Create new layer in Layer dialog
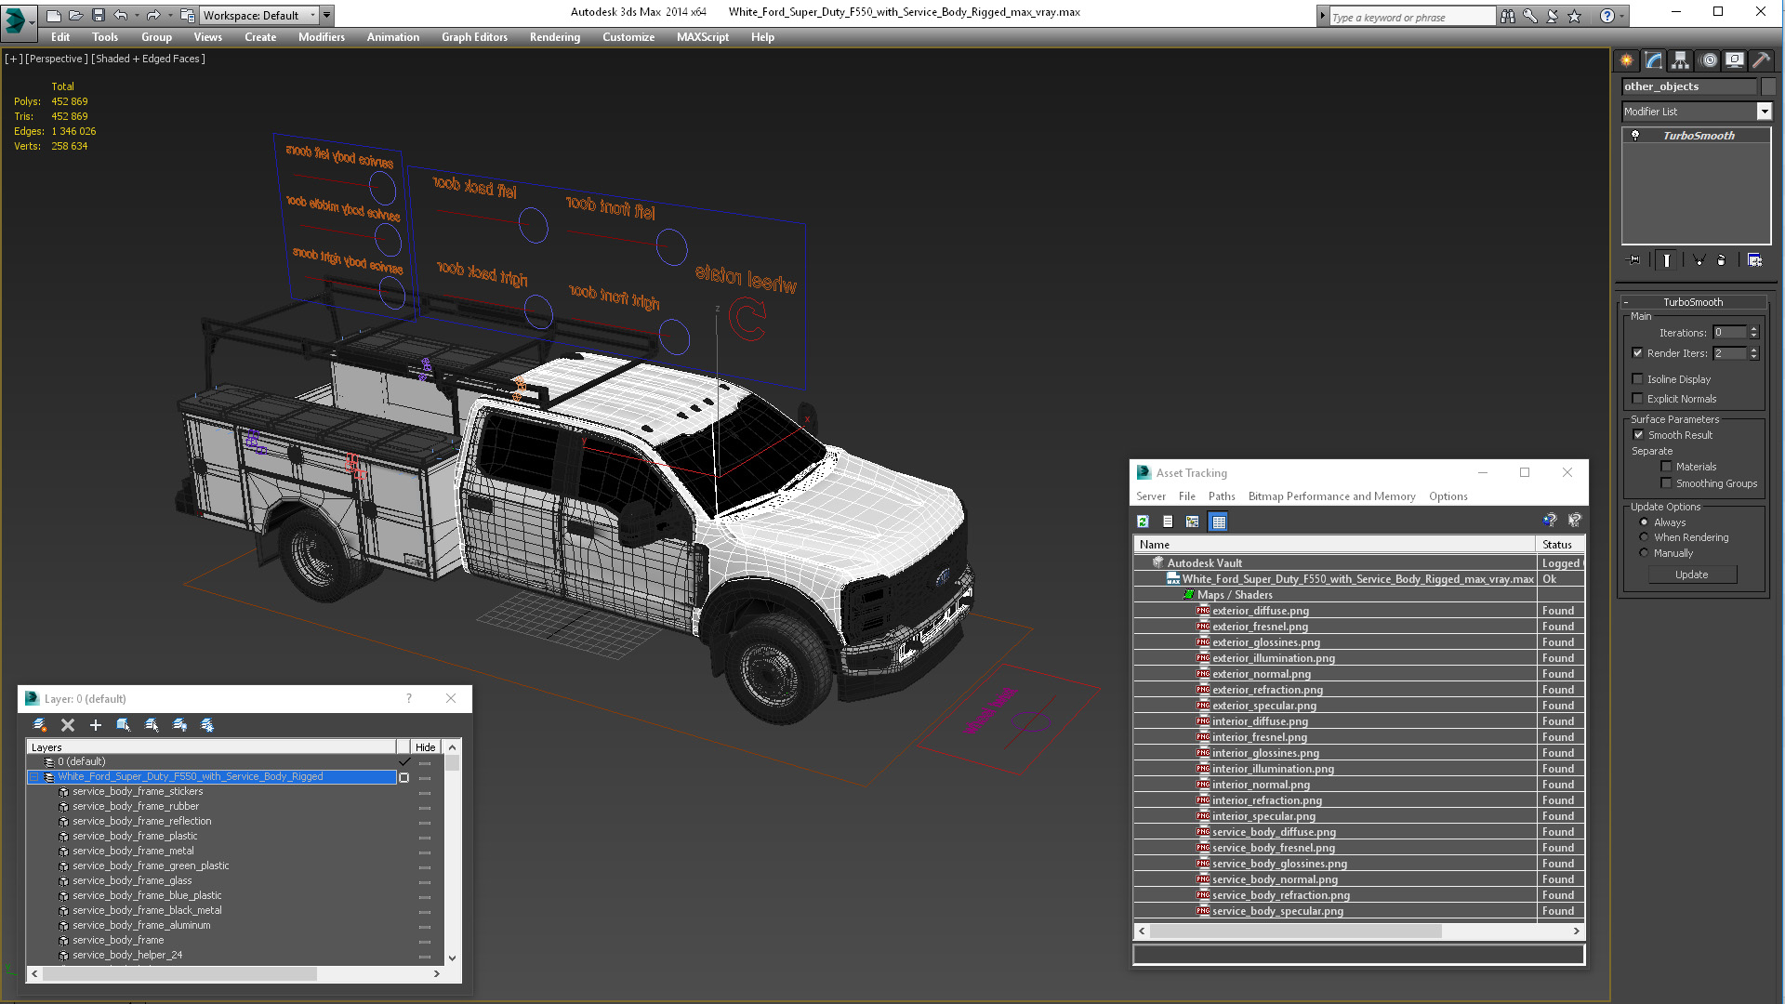1785x1004 pixels. (x=40, y=725)
